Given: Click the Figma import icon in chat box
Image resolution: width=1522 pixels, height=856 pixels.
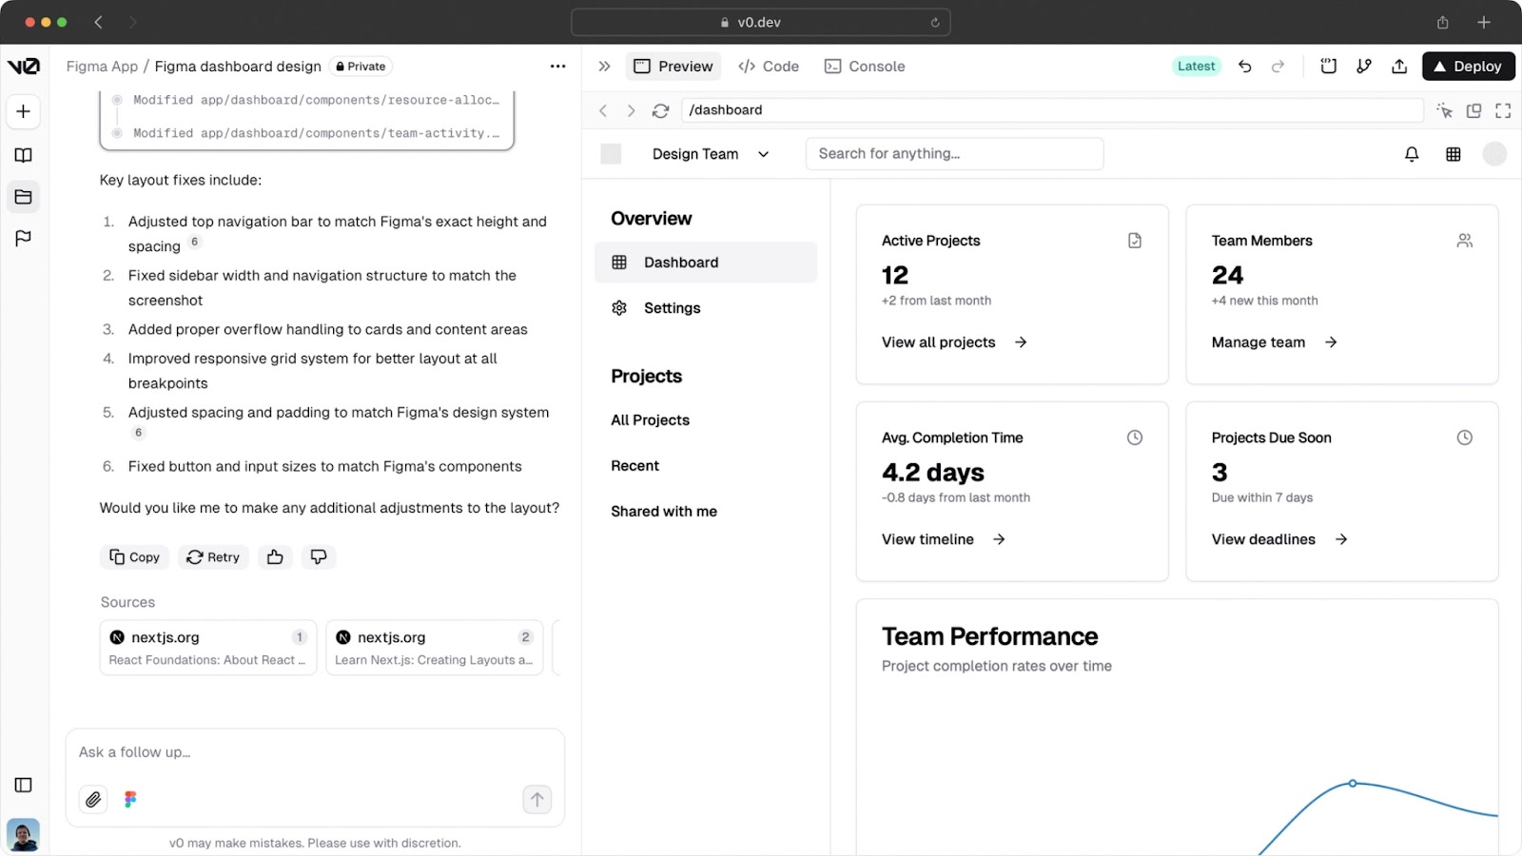Looking at the screenshot, I should point(130,800).
